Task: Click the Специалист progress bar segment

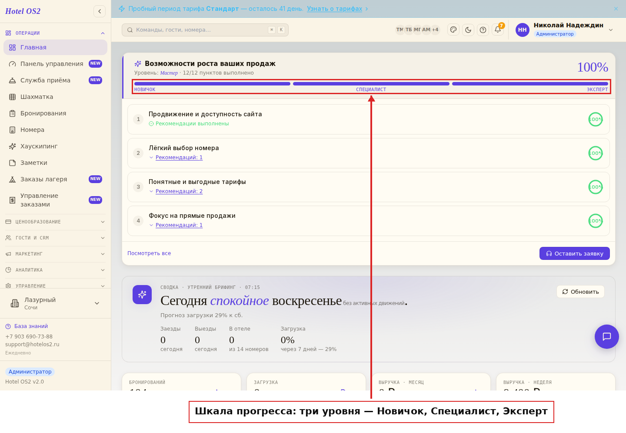Action: (371, 84)
